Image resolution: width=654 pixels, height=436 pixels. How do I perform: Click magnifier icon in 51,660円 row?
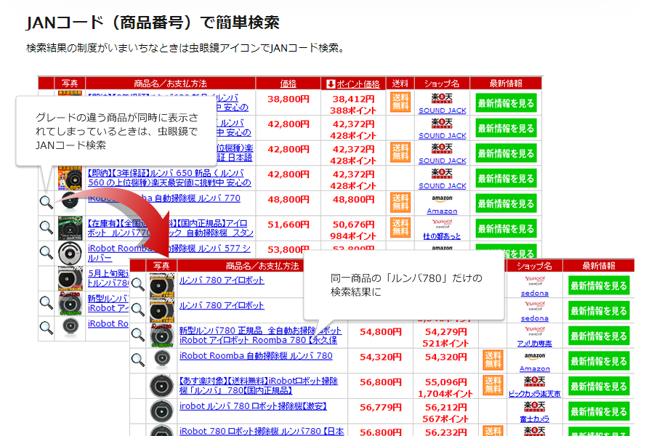pyautogui.click(x=47, y=227)
